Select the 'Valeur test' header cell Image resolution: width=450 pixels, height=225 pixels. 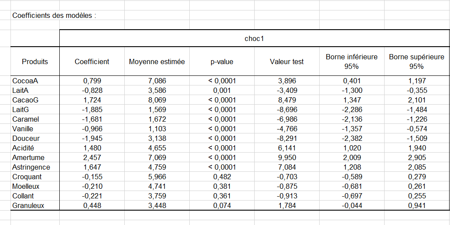point(287,61)
